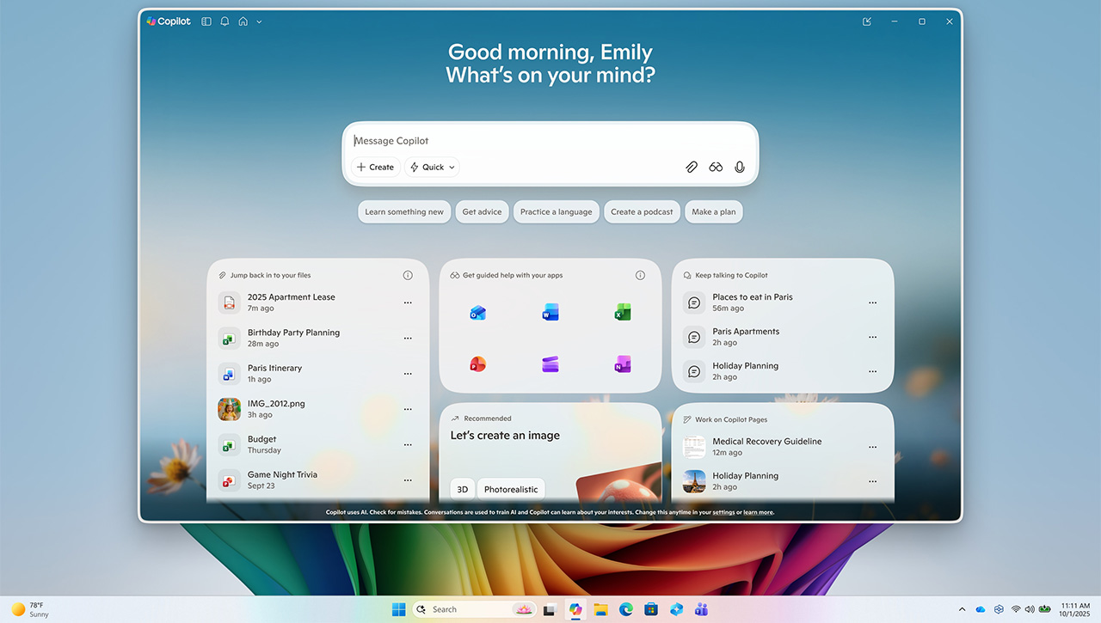
Task: Show info for 'Jump back in to your files'
Action: [408, 275]
